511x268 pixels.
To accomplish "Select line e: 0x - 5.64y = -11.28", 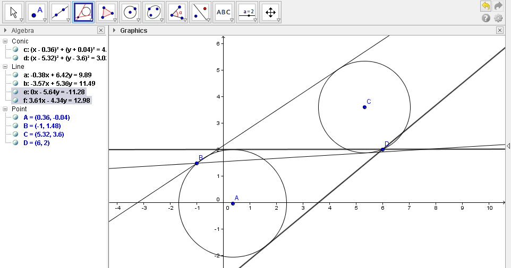I will click(x=54, y=92).
